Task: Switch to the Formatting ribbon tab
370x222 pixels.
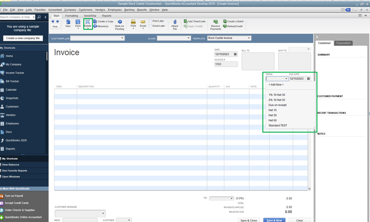Action: point(71,16)
